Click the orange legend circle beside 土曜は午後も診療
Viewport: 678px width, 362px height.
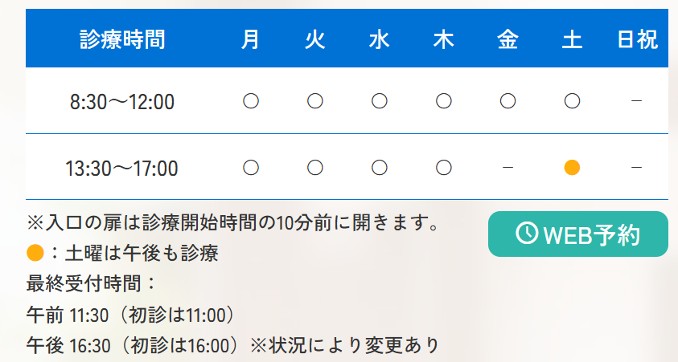35,253
